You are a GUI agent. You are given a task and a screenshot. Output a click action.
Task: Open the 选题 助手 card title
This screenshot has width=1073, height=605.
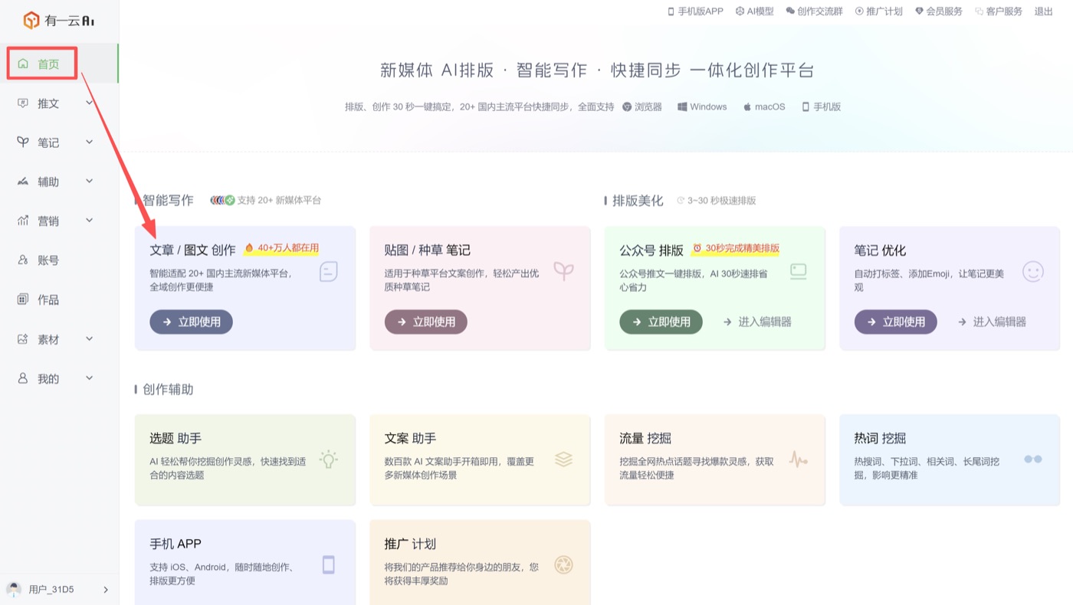coord(176,438)
